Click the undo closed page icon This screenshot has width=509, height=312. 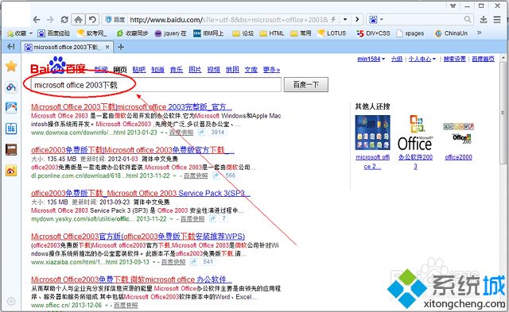(x=92, y=20)
